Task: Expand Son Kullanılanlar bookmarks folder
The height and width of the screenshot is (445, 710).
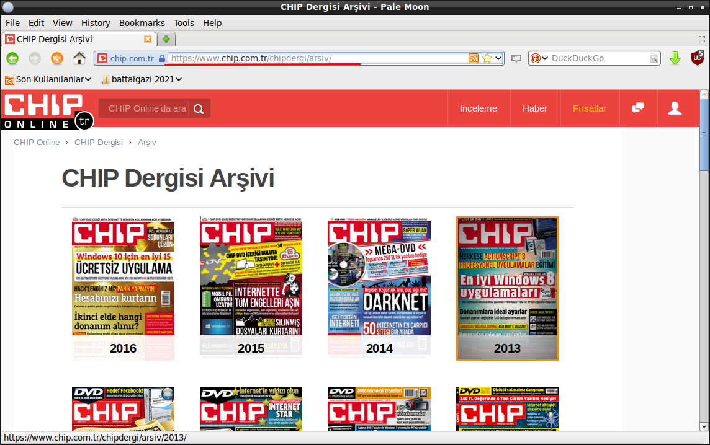Action: tap(48, 79)
